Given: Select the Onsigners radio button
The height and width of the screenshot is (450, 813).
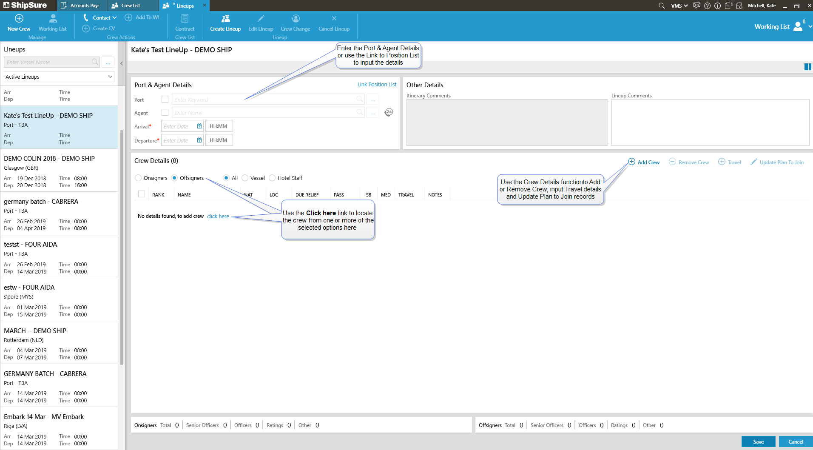Looking at the screenshot, I should [138, 178].
